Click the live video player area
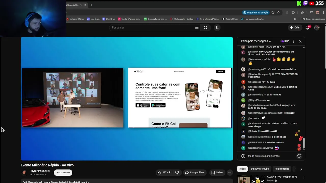326x183 pixels. coord(127,99)
